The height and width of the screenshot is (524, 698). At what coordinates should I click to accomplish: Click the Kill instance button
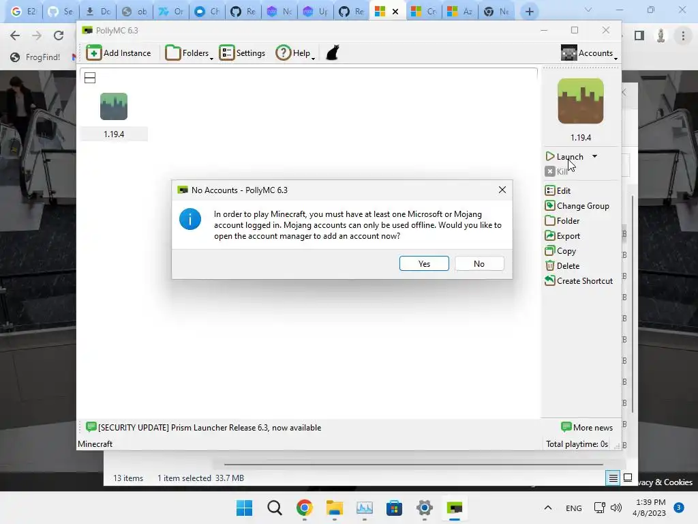[x=556, y=171]
